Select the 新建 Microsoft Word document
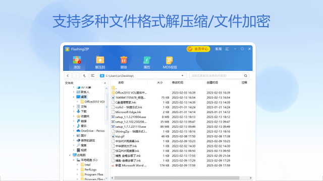 tap(131, 165)
